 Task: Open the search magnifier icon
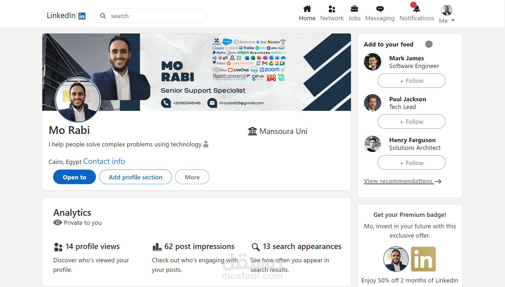103,16
